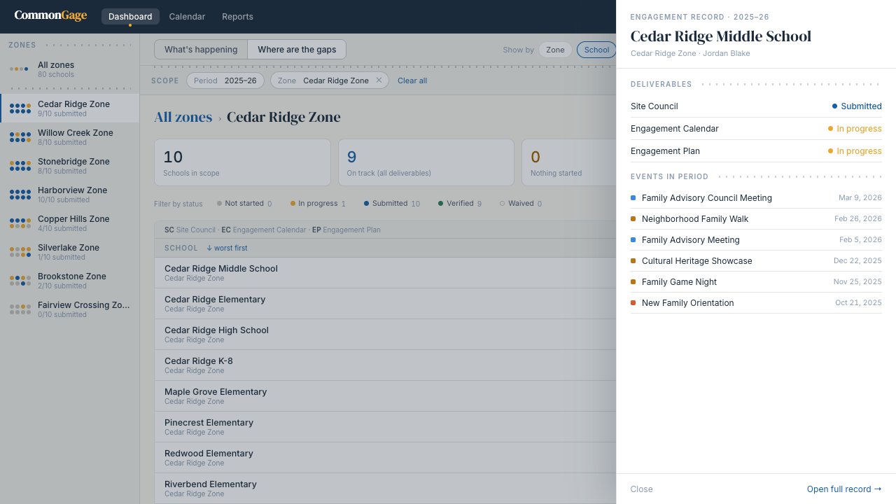The height and width of the screenshot is (504, 896).
Task: Select Harborview Zone in sidebar
Action: pyautogui.click(x=70, y=195)
